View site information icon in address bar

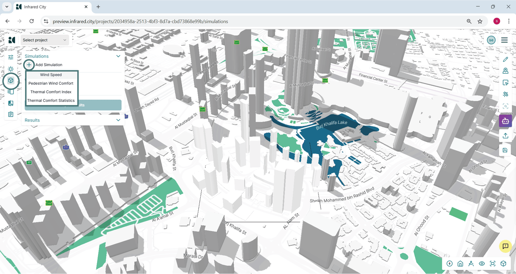coord(46,22)
